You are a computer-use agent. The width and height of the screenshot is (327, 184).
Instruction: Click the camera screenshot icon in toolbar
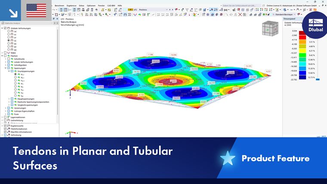(x=244, y=15)
